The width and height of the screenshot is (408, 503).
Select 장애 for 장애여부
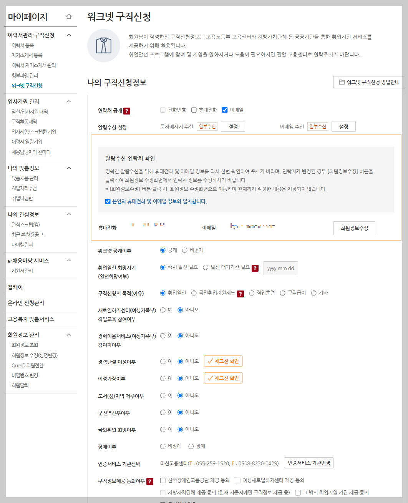(x=191, y=446)
